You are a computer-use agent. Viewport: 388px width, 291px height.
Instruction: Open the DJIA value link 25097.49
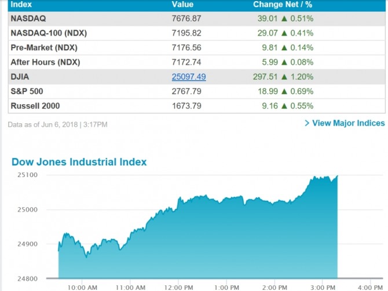[x=189, y=77]
